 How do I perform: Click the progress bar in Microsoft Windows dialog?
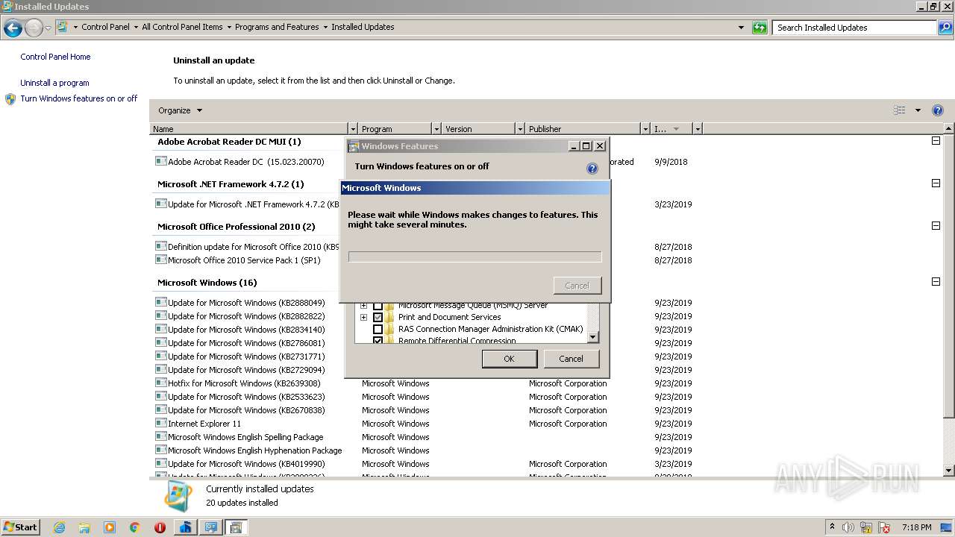(x=475, y=257)
